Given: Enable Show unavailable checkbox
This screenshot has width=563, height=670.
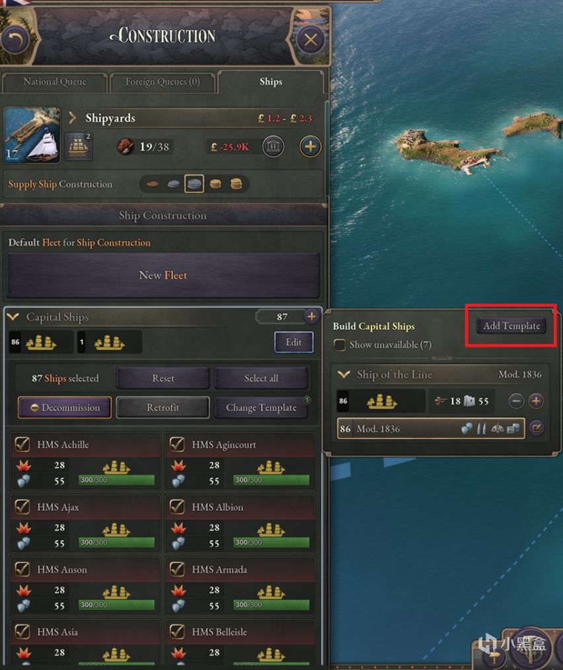Looking at the screenshot, I should click(x=340, y=344).
